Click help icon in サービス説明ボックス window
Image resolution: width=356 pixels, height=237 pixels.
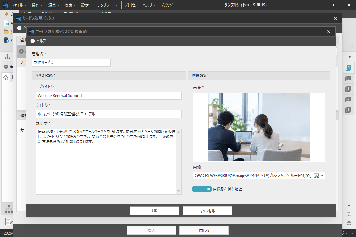pyautogui.click(x=19, y=28)
